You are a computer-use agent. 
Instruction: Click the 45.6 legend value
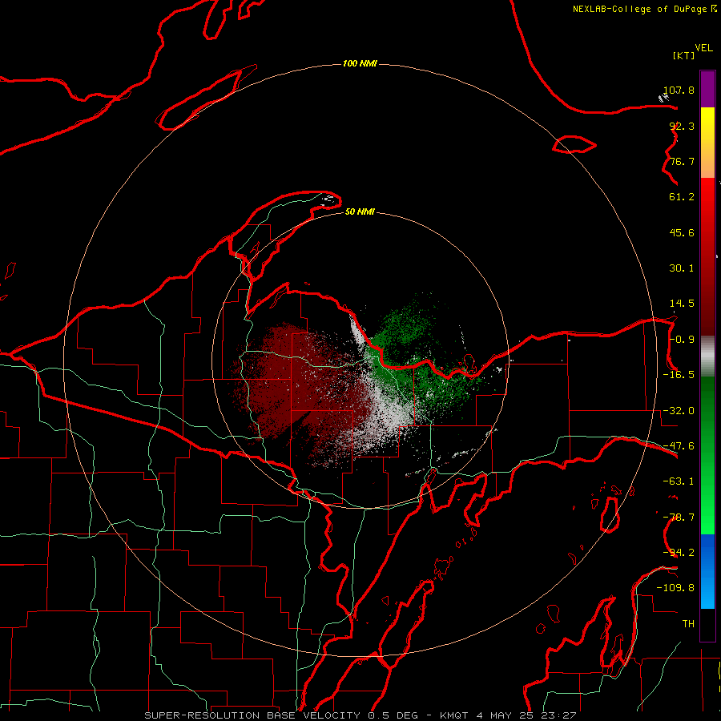tap(682, 232)
